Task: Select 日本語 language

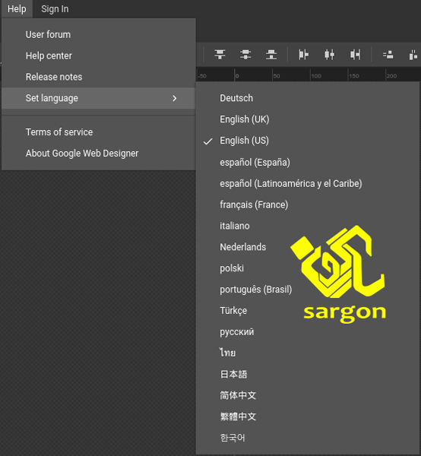Action: click(x=308, y=374)
